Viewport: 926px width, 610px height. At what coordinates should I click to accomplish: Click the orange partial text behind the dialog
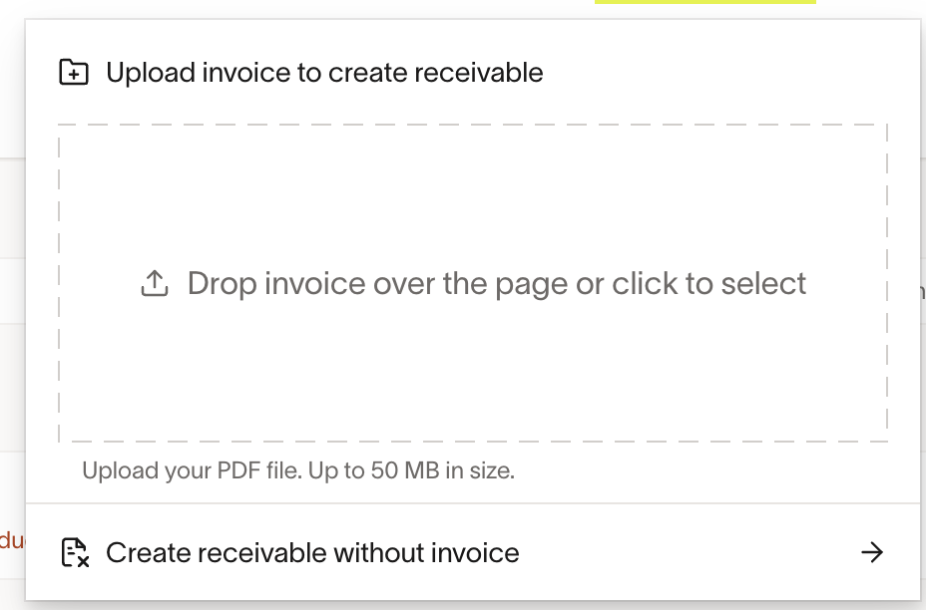point(11,540)
